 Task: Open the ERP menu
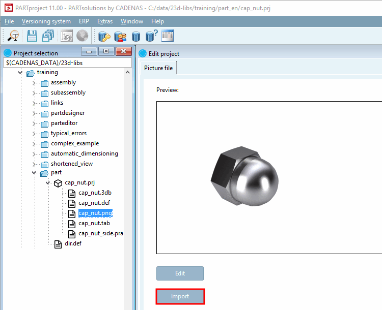[x=84, y=21]
